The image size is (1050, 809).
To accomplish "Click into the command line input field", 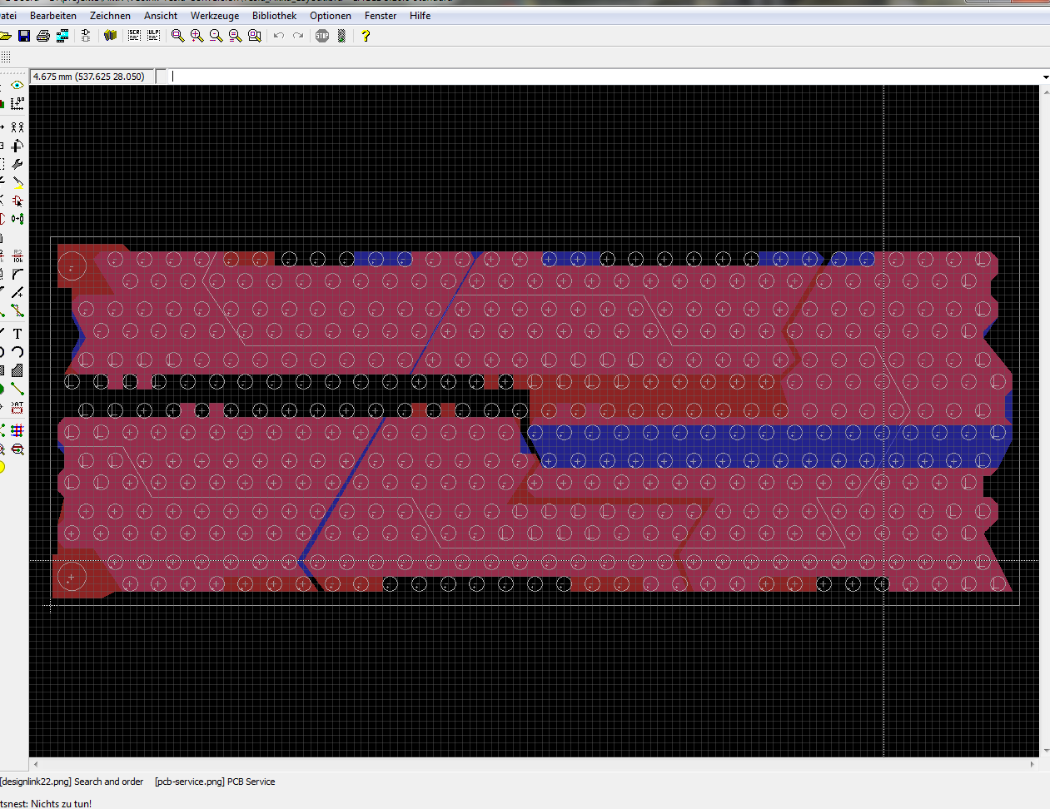I will pos(583,77).
